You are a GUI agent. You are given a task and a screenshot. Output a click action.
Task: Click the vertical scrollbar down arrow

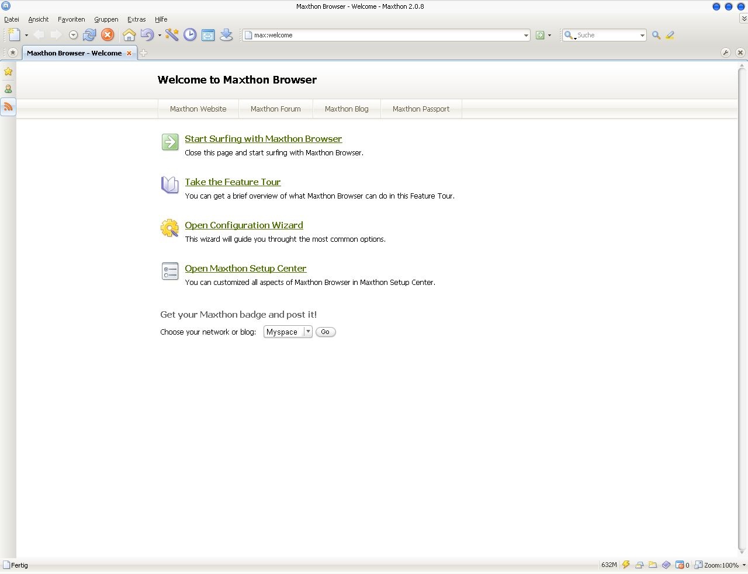742,552
